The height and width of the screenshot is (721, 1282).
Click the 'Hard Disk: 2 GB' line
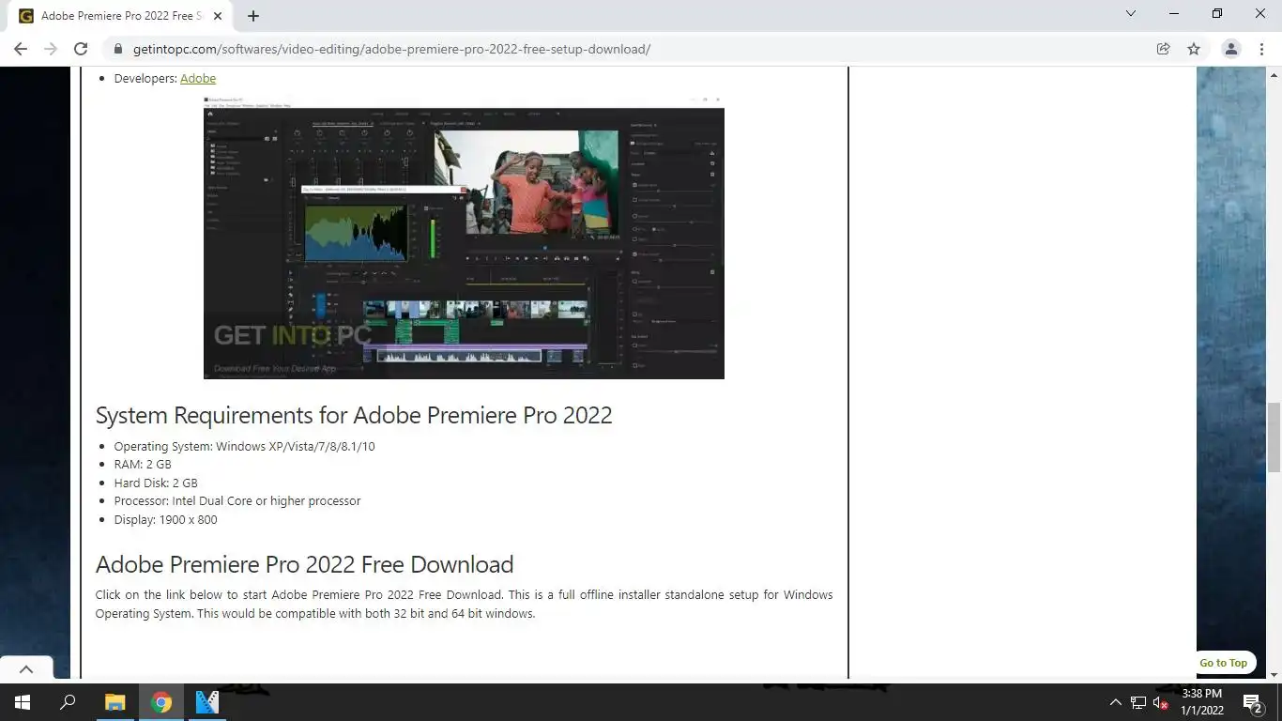tap(156, 483)
